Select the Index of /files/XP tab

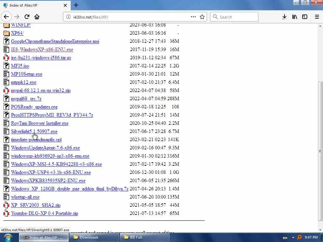point(35,5)
